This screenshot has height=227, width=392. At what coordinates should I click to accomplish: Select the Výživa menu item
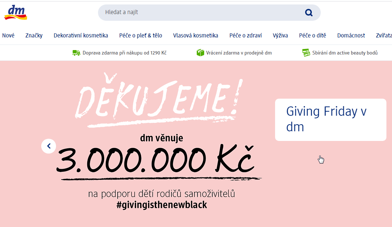tap(280, 36)
